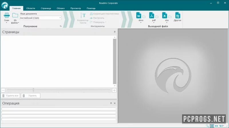Open Другое output formats
Screen dimensions: 229x128
point(177,17)
